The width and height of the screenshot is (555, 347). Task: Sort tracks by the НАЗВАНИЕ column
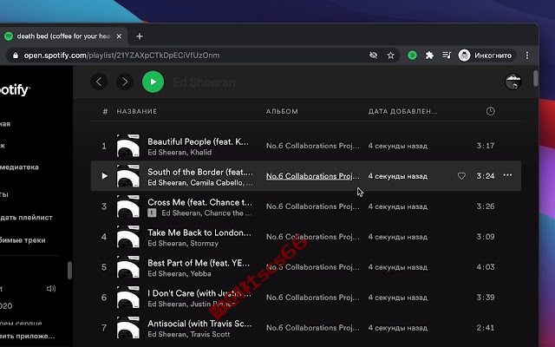click(137, 111)
